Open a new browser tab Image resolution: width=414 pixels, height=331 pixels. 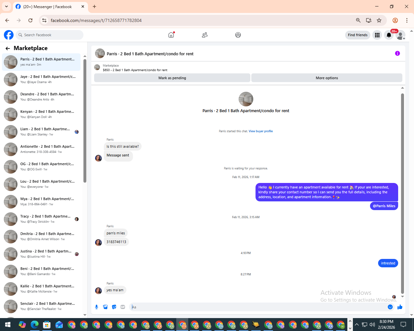[94, 6]
